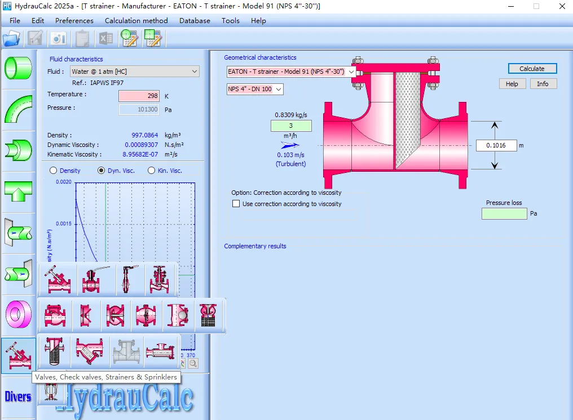
Task: Open the File menu
Action: pos(15,20)
